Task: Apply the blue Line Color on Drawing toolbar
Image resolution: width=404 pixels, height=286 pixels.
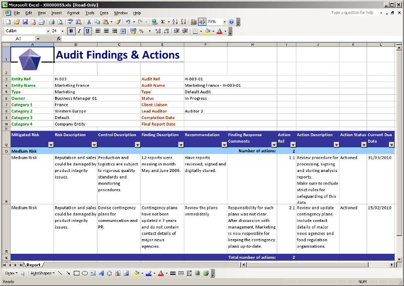Action: click(x=148, y=273)
